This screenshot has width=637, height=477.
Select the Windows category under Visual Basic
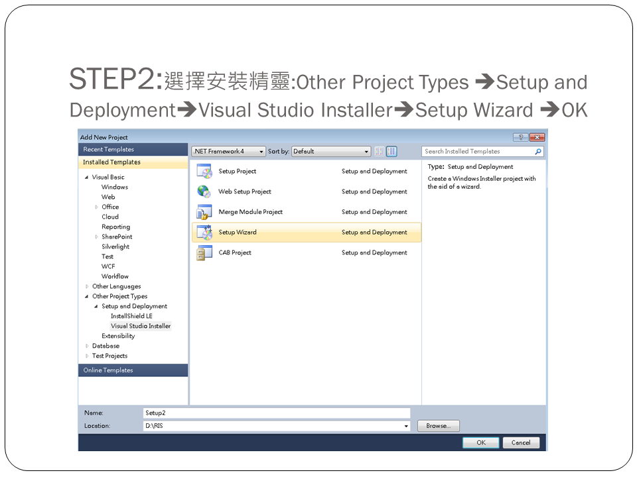click(x=115, y=187)
